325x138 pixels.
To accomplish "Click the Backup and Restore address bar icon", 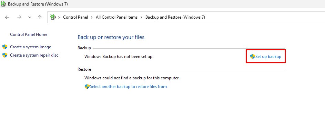I will tap(53, 17).
